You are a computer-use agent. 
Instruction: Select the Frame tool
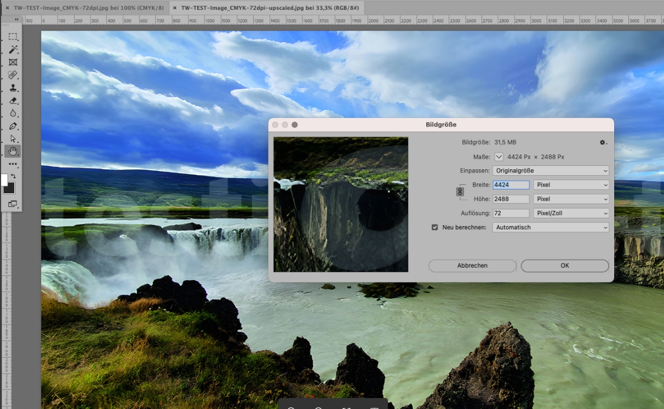13,62
